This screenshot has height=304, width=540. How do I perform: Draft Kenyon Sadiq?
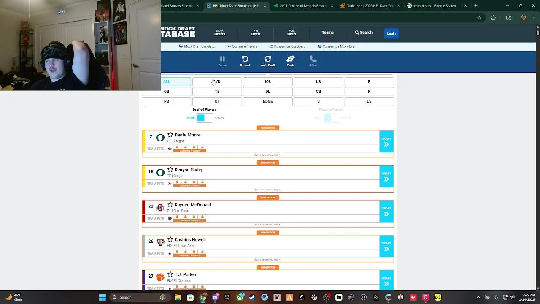pyautogui.click(x=386, y=176)
